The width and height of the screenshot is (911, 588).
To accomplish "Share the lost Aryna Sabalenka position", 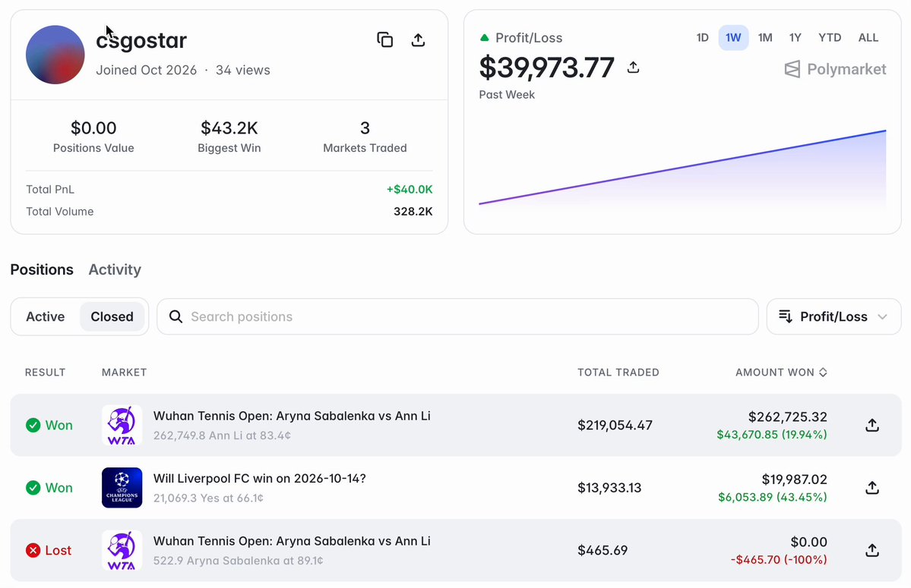I will (872, 550).
